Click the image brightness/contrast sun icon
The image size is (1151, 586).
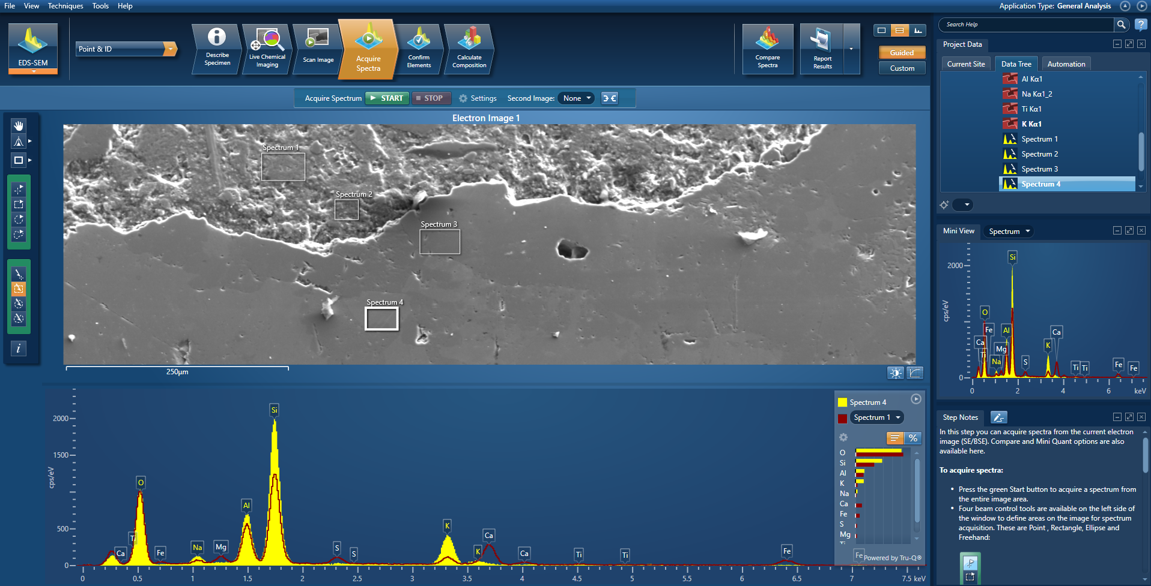896,373
